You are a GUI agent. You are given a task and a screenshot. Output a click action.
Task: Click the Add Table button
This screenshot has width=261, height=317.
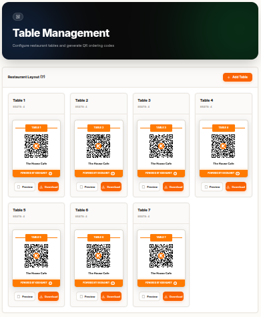tap(238, 77)
